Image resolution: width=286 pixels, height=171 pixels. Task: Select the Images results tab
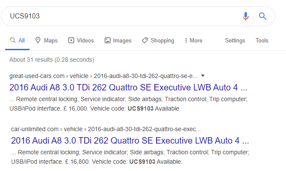tap(118, 40)
